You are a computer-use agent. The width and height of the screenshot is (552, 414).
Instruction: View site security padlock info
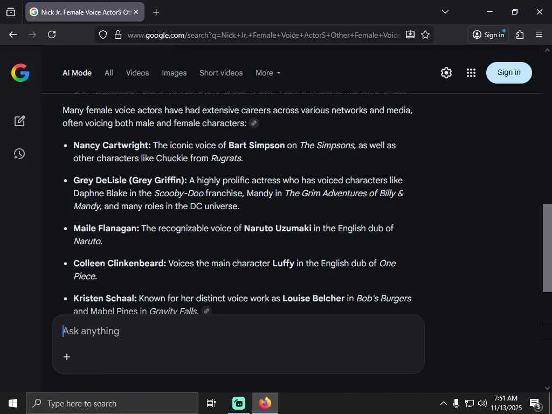(118, 34)
